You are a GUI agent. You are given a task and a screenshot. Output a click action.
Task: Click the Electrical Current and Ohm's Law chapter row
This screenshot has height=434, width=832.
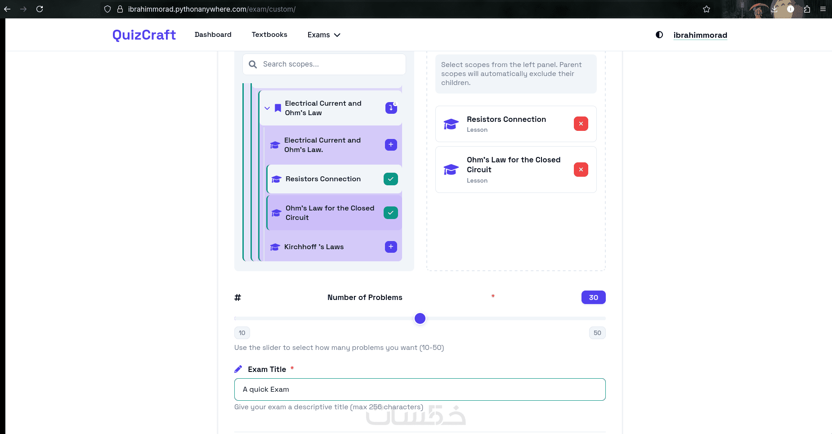[331, 108]
